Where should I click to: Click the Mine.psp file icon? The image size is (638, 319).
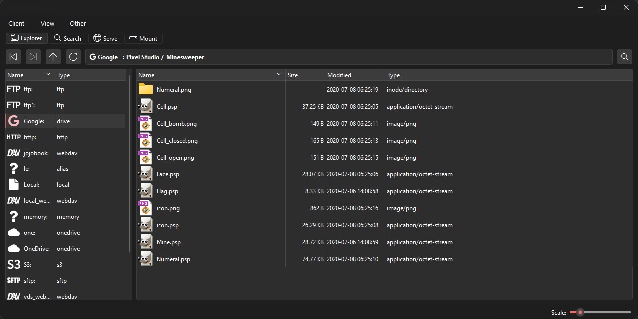pos(145,242)
